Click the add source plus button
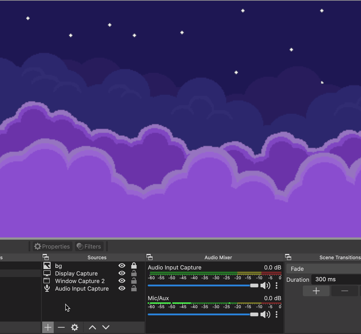This screenshot has height=334, width=361. coord(48,327)
